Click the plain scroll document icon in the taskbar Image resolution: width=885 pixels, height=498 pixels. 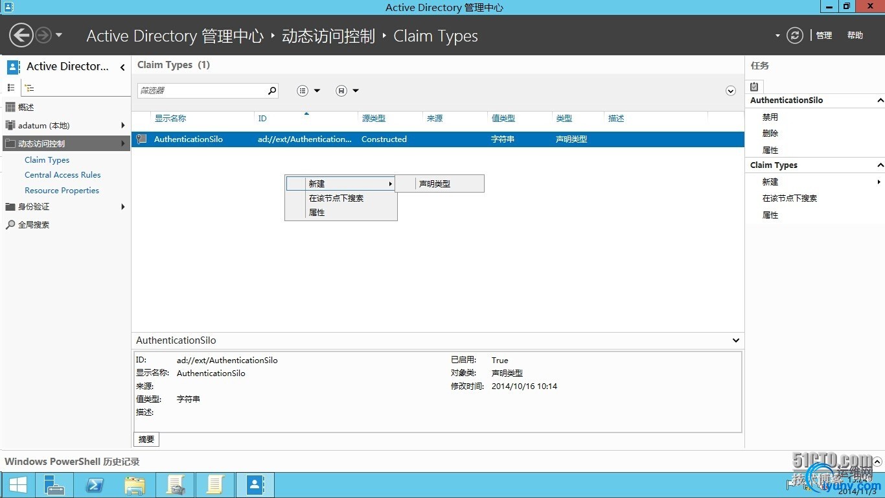pyautogui.click(x=215, y=485)
